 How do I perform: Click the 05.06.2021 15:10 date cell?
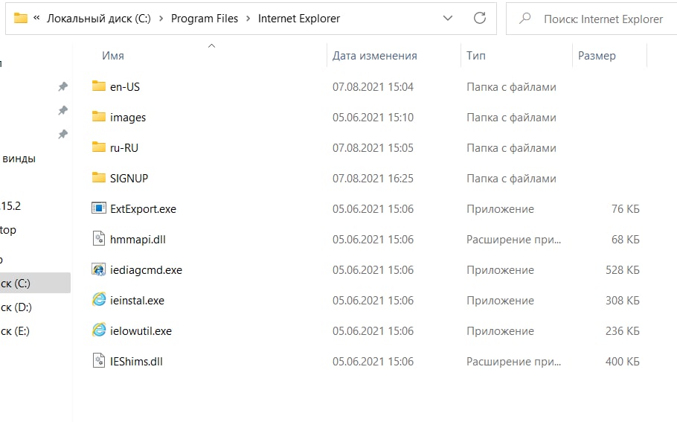click(x=373, y=118)
